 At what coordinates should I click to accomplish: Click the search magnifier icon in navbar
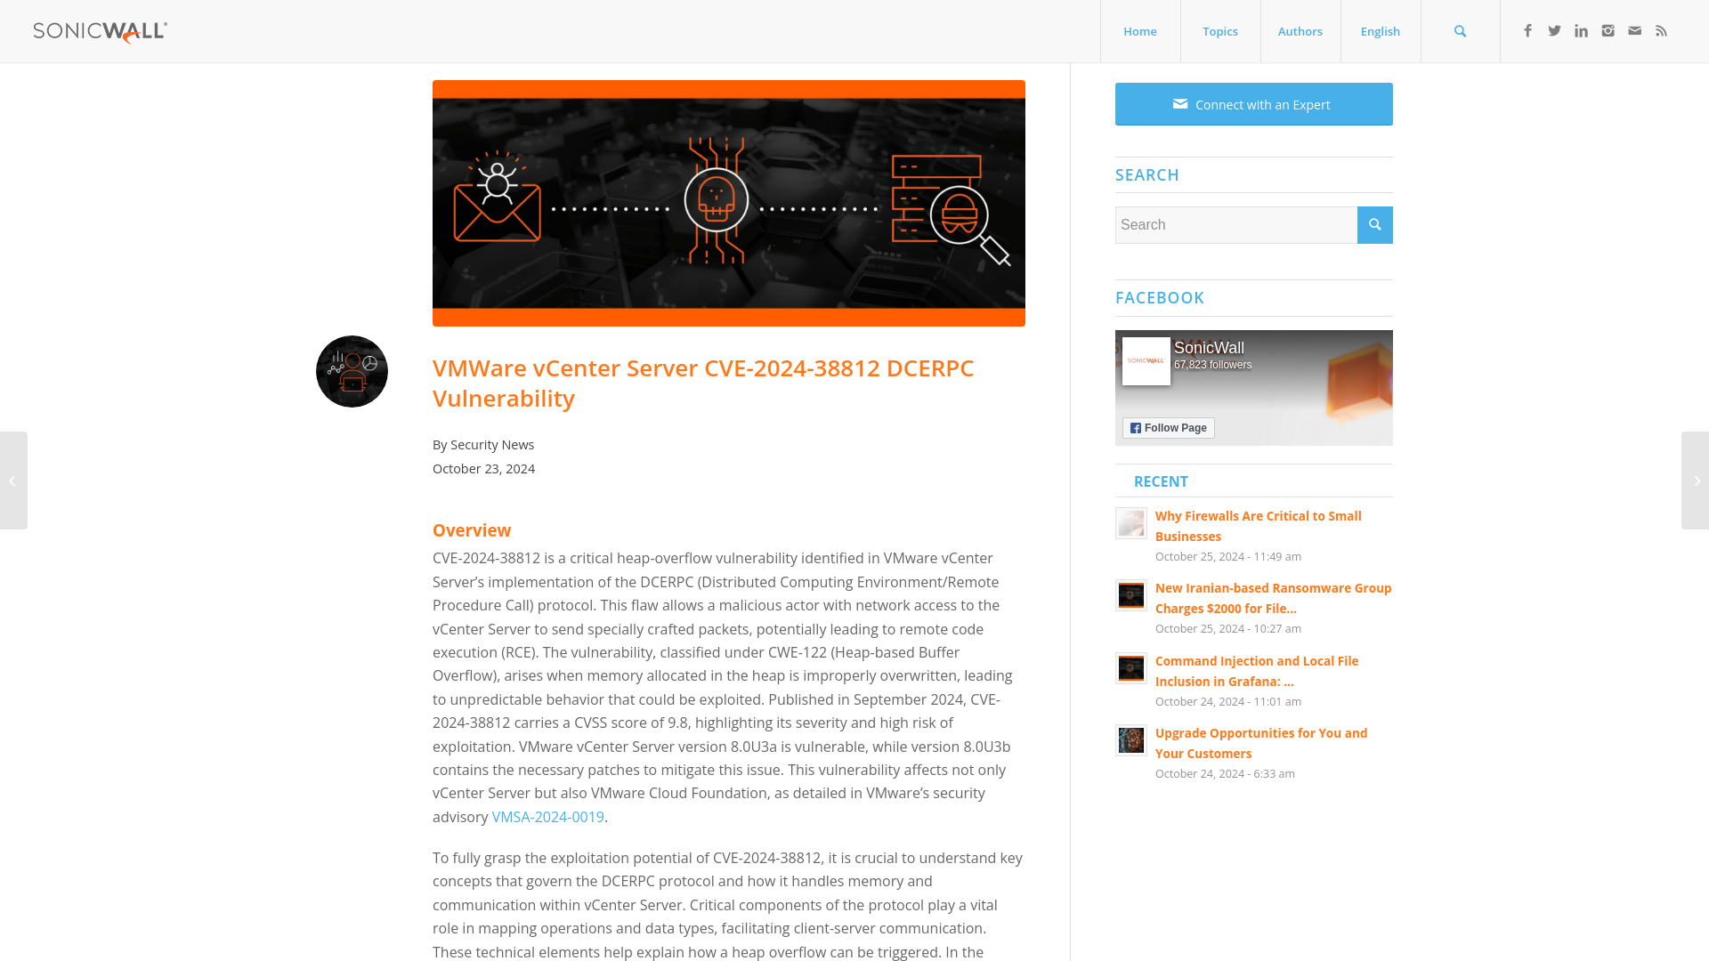[1460, 32]
